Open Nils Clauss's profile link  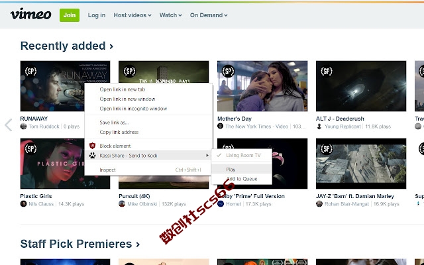(x=41, y=204)
